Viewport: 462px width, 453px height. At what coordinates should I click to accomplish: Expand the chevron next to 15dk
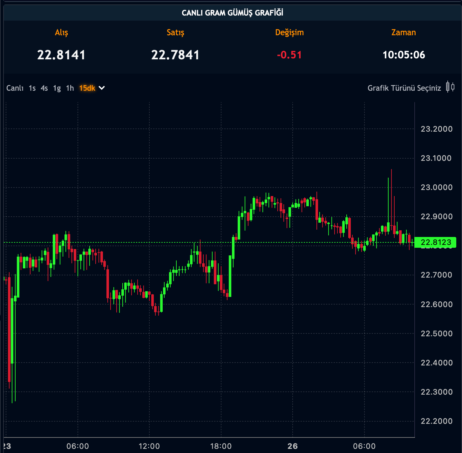(102, 88)
